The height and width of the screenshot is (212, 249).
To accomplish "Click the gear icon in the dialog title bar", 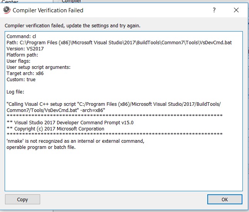I will click(7, 10).
